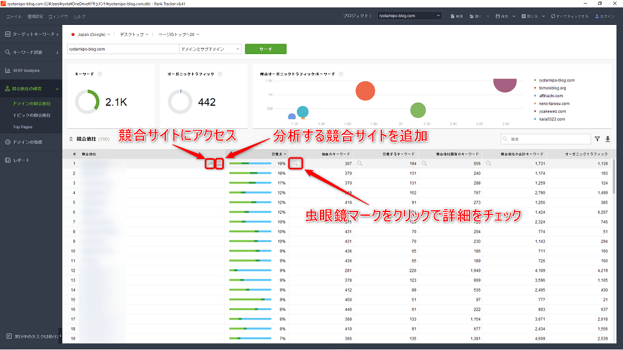Toggle ryotamipo-blog.com in the chart legend
This screenshot has width=623, height=350.
tap(556, 80)
